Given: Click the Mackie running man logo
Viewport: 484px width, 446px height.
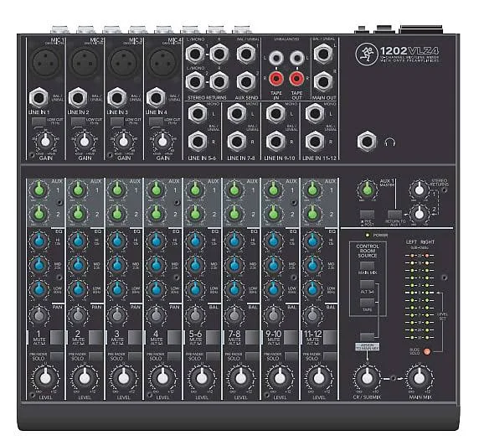Looking at the screenshot, I should (x=366, y=54).
